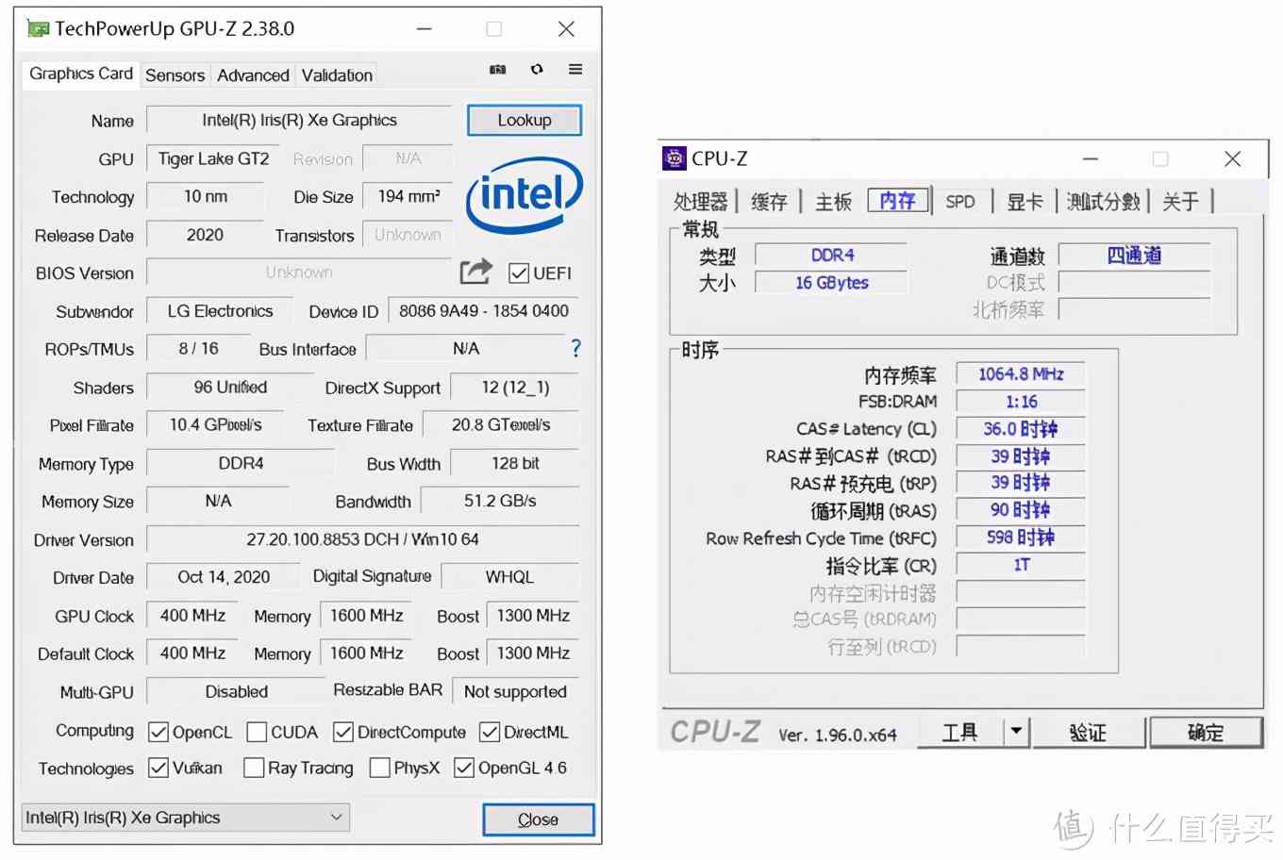
Task: Open the GPU-Z hamburger menu icon
Action: click(x=575, y=69)
